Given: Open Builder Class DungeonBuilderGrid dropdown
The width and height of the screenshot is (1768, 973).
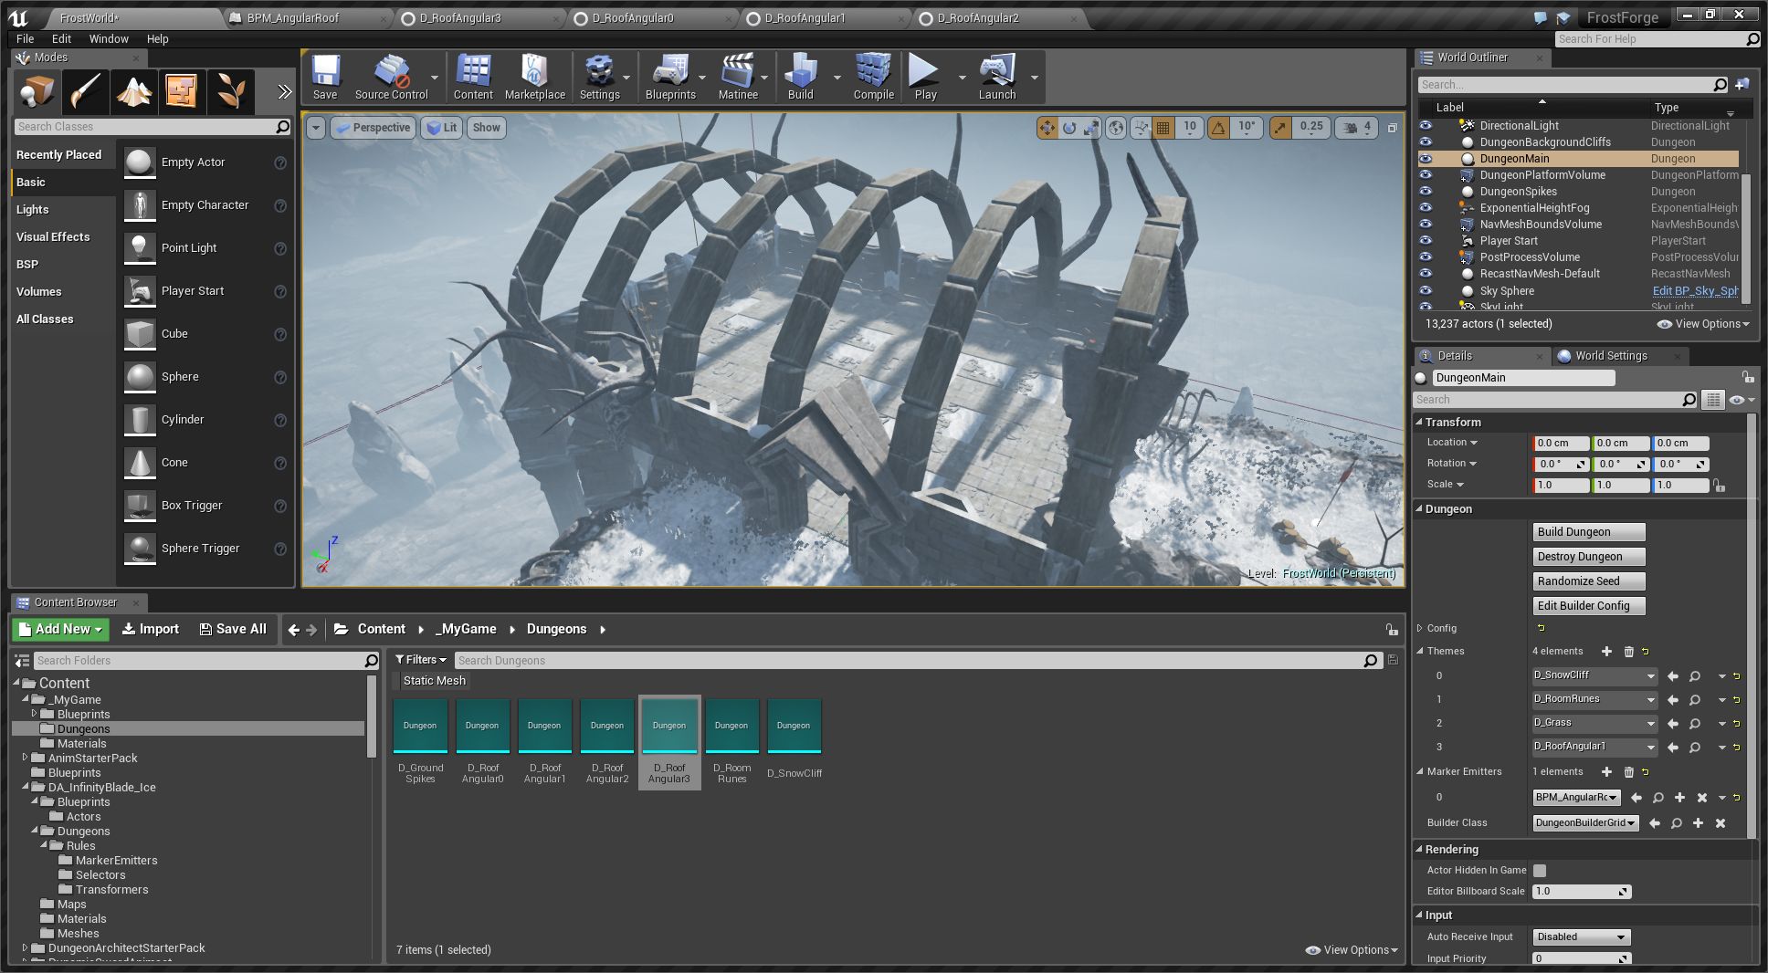Looking at the screenshot, I should [x=1585, y=823].
